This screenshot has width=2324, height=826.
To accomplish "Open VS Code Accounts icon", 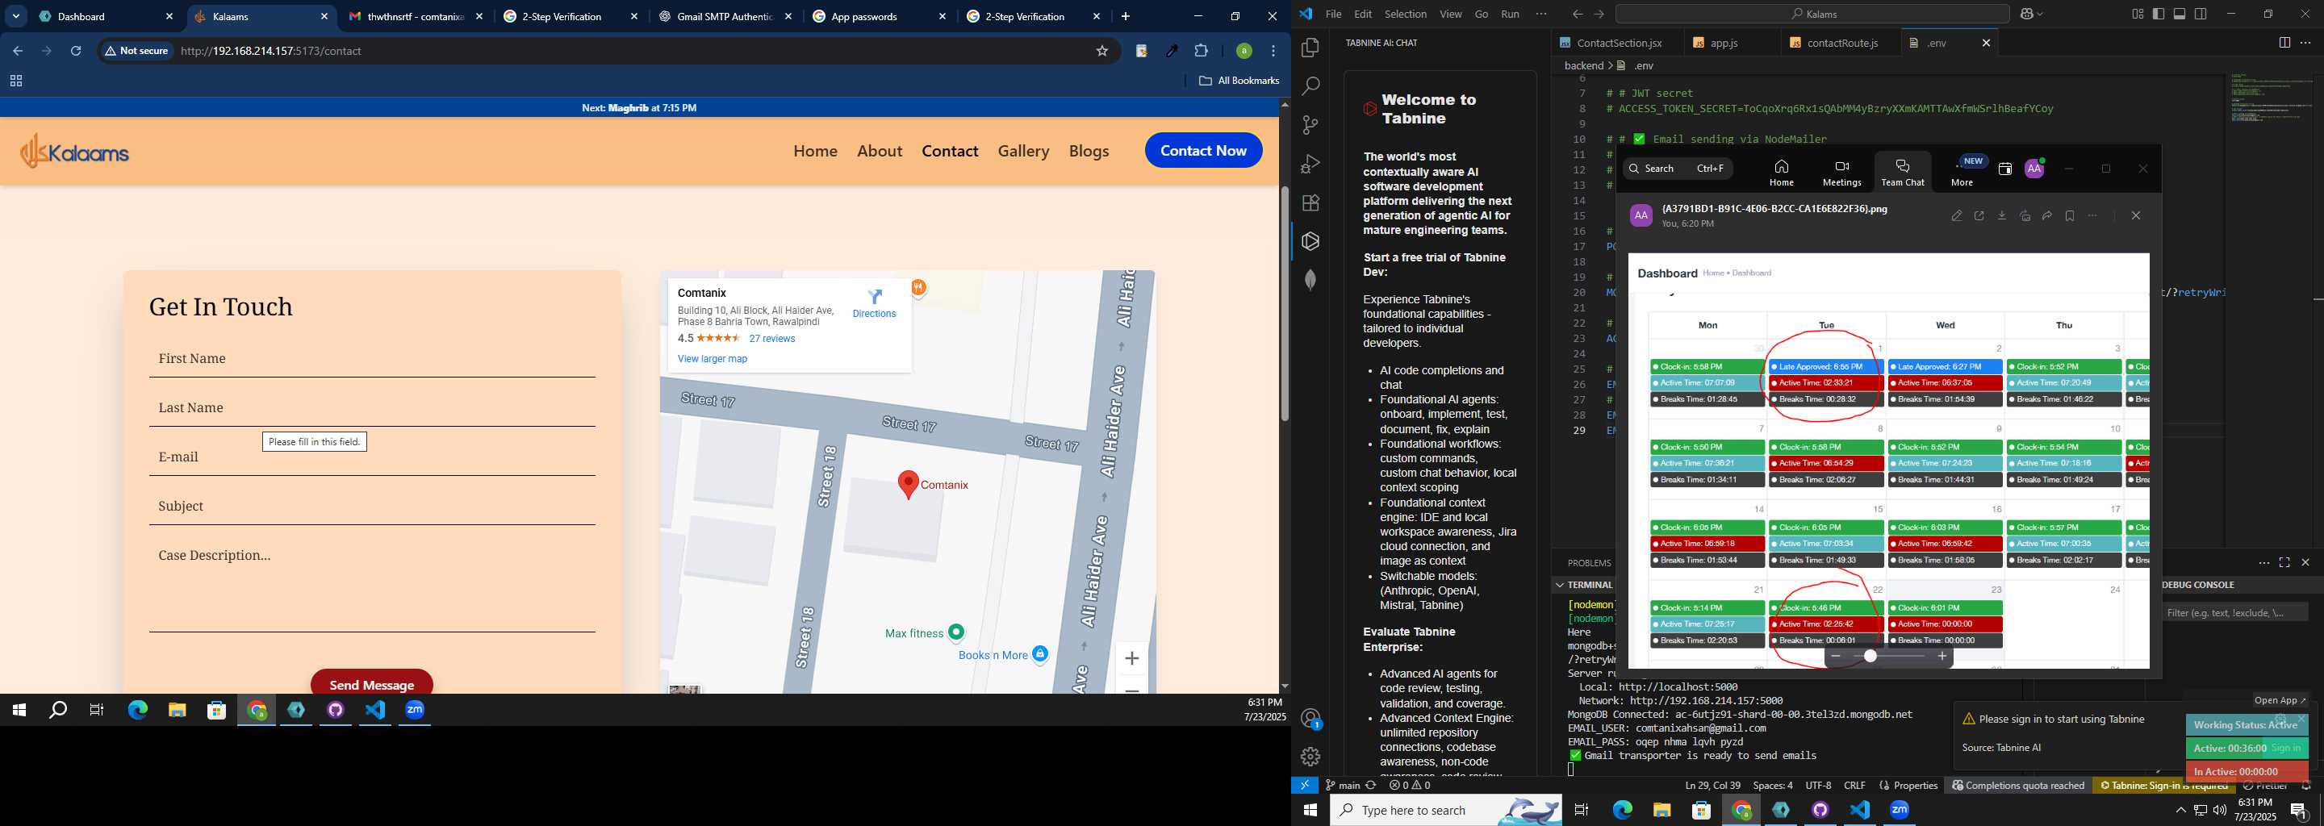I will (1310, 719).
